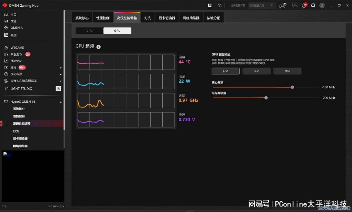Click the 电源 power graph
Image resolution: width=352 pixels, height=212 pixels.
coord(126,81)
